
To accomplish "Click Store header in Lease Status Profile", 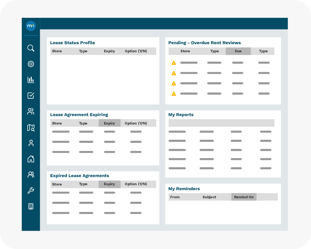I will click(x=57, y=51).
